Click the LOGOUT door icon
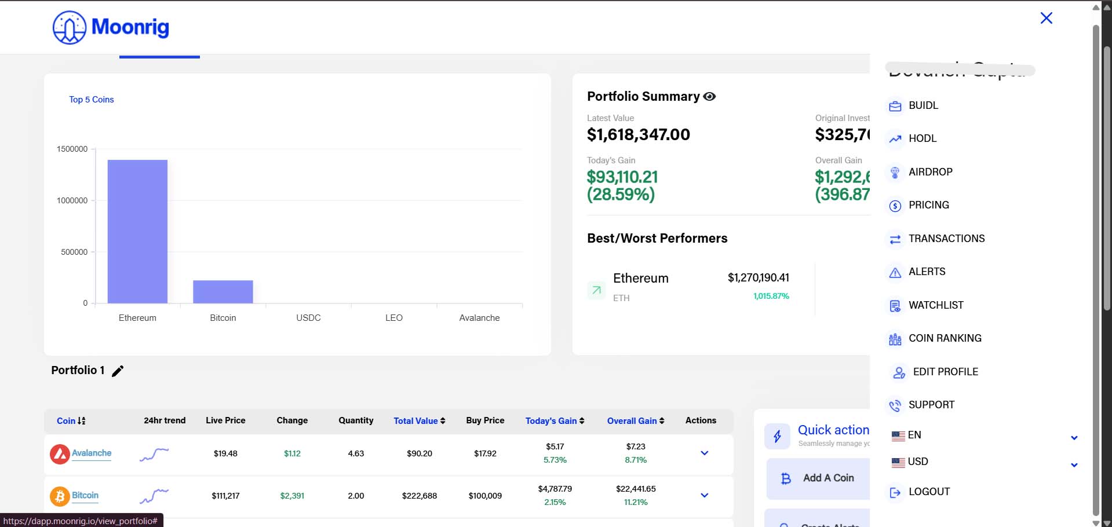The width and height of the screenshot is (1112, 527). coord(895,492)
